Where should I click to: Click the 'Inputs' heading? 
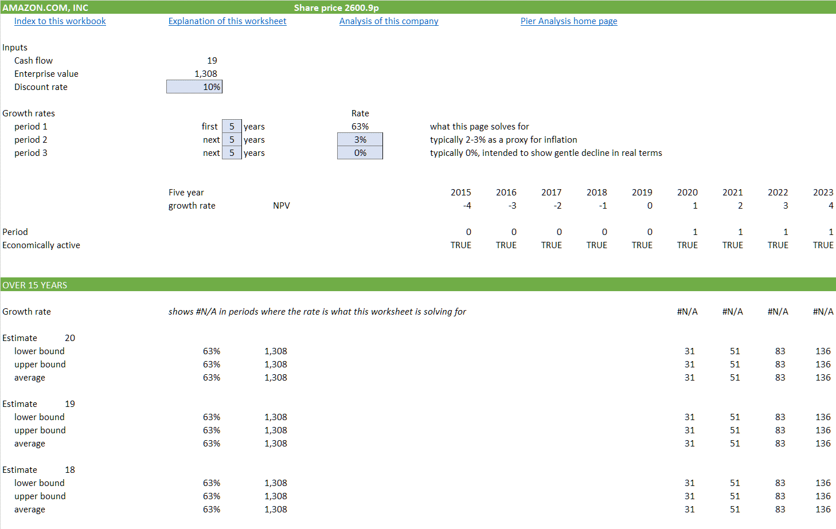tap(15, 47)
